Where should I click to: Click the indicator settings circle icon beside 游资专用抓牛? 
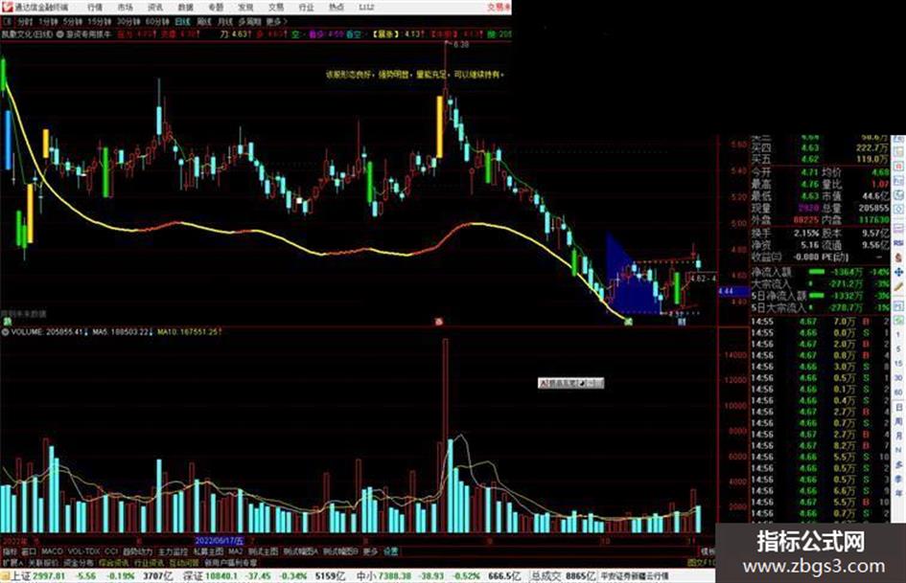pos(60,34)
